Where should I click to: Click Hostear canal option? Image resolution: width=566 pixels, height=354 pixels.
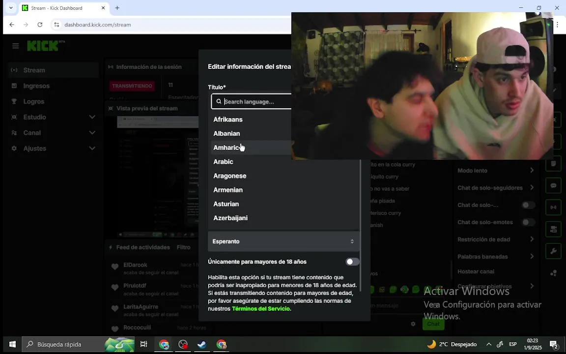click(x=476, y=271)
